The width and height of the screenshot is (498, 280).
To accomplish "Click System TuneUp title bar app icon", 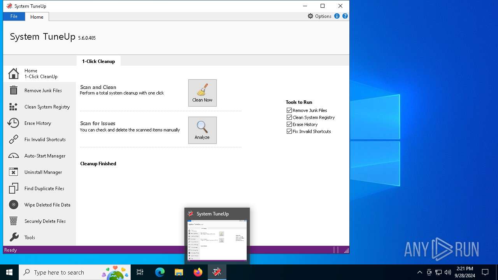I will (9, 6).
